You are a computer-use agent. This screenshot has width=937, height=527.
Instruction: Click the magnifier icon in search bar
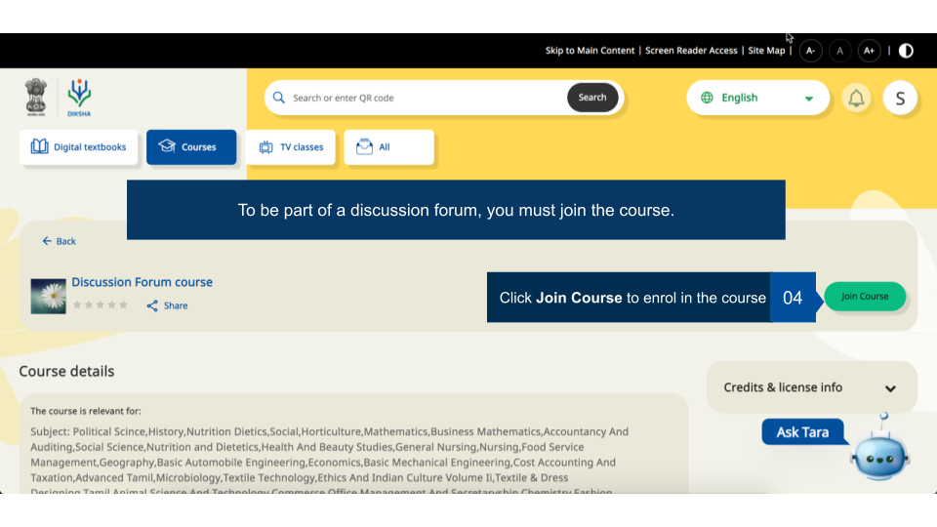(x=279, y=98)
